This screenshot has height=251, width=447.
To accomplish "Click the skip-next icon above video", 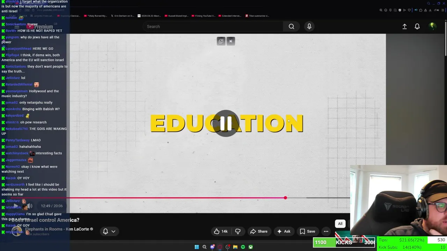I will pyautogui.click(x=230, y=41).
